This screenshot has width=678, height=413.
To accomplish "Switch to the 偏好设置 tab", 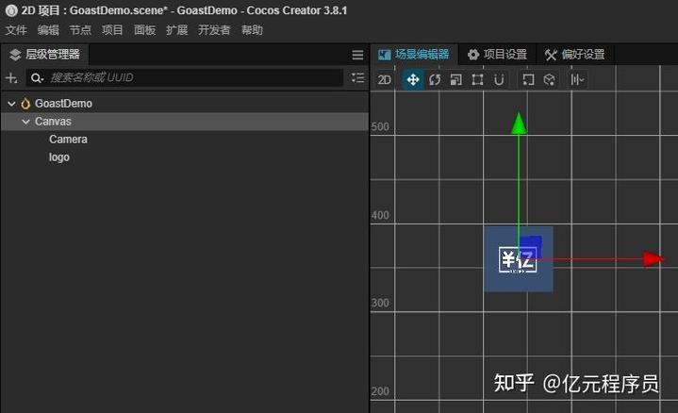I will [575, 55].
